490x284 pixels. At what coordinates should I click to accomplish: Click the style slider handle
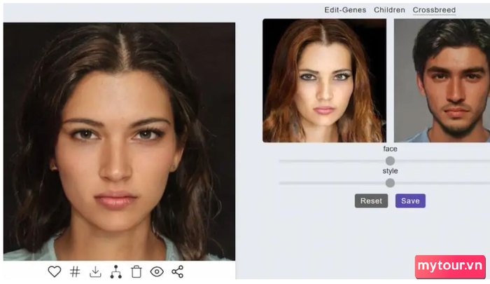click(390, 183)
